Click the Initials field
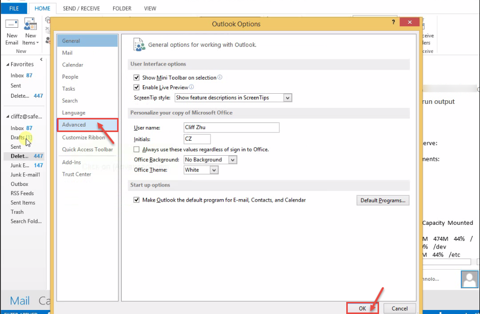480x314 pixels. [197, 139]
